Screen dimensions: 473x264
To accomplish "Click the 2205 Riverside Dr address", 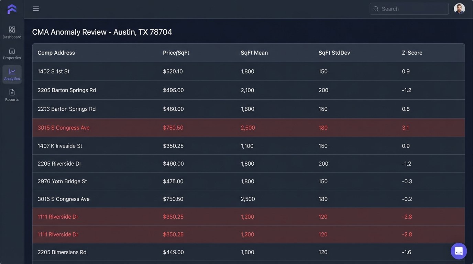I will (59, 164).
